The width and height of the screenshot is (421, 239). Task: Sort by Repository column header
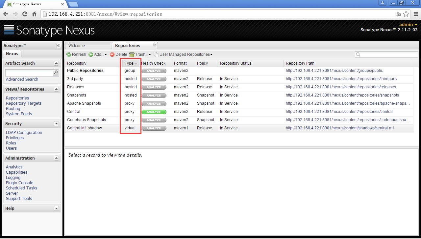click(93, 63)
